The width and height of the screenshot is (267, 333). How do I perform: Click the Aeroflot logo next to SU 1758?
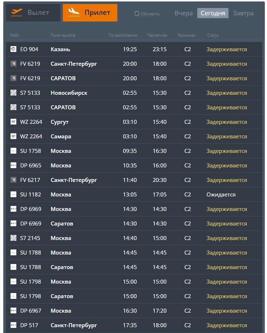[x=13, y=151]
